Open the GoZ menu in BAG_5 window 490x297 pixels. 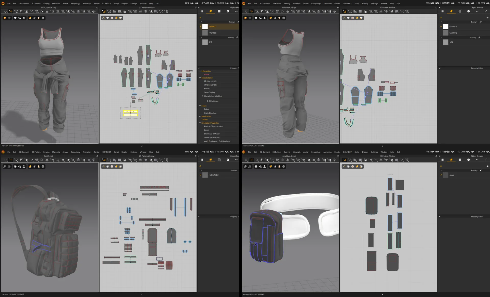pyautogui.click(x=158, y=152)
